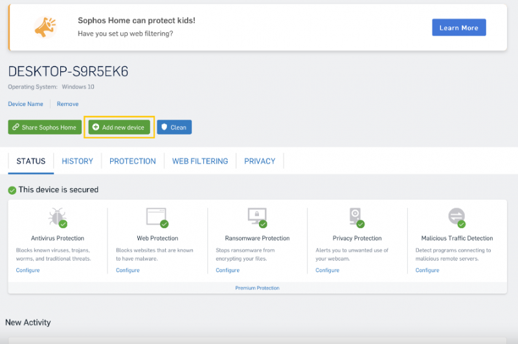Click the megaphone announcement icon
Viewport: 518px width, 344px height.
[45, 27]
